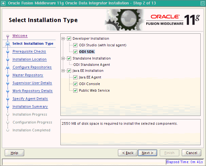Toggle the Java EE Installation checkbox
This screenshot has width=206, height=166.
pos(69,71)
